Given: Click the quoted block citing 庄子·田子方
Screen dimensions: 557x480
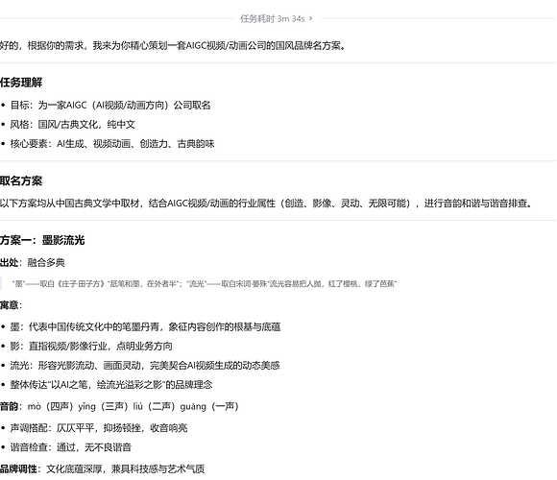Looking at the screenshot, I should [x=205, y=283].
